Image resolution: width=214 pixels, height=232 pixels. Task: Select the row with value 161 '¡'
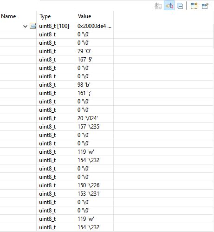click(x=107, y=93)
